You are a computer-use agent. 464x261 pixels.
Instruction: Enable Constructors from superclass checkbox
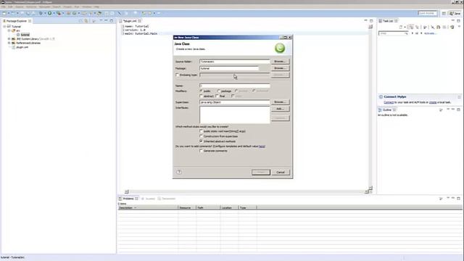point(202,136)
